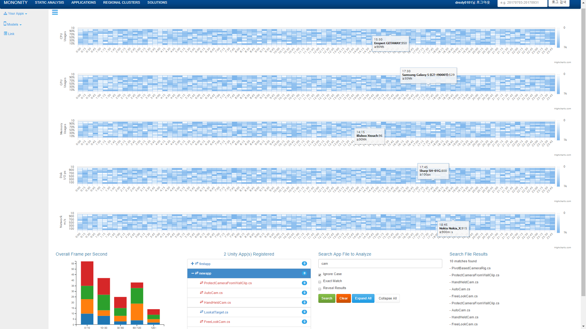586x329 pixels.
Task: Click the swap icon beside FreeLookCam.cs
Action: click(x=201, y=322)
